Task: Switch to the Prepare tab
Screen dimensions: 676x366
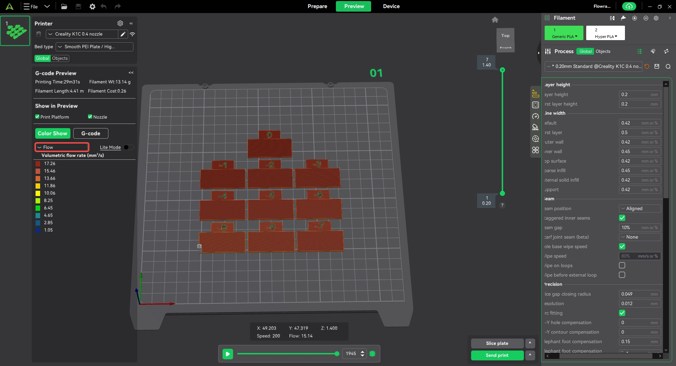Action: pyautogui.click(x=317, y=6)
